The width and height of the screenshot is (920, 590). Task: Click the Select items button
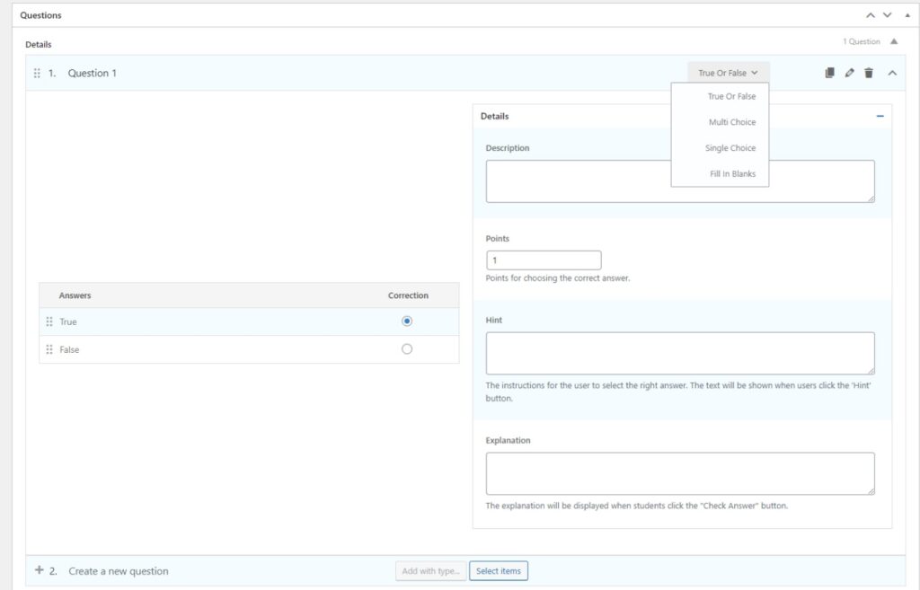click(498, 571)
